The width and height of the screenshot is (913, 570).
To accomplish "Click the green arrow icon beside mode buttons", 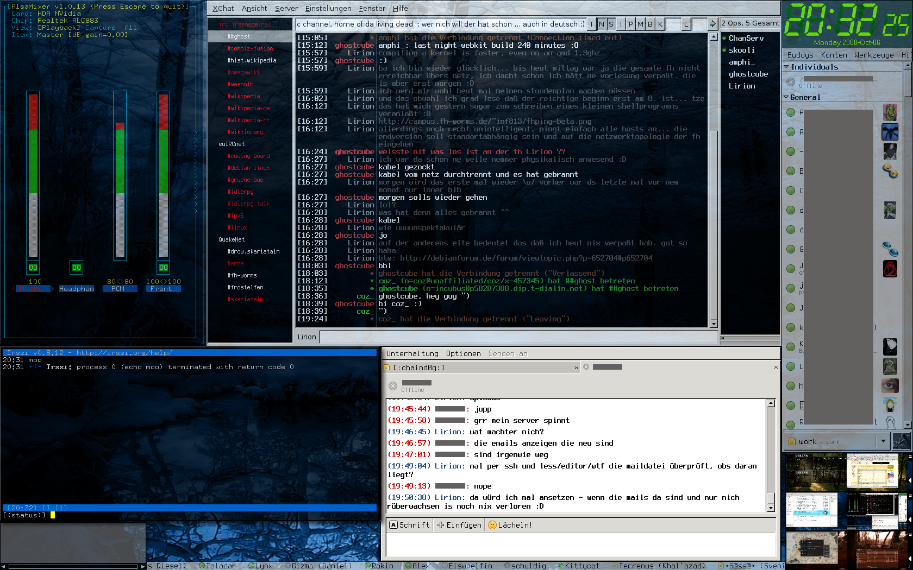I will coord(712,24).
